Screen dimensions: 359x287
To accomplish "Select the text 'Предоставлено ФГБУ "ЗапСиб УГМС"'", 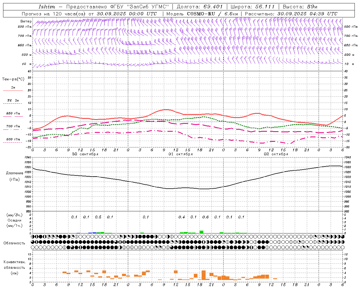I will [x=118, y=7].
